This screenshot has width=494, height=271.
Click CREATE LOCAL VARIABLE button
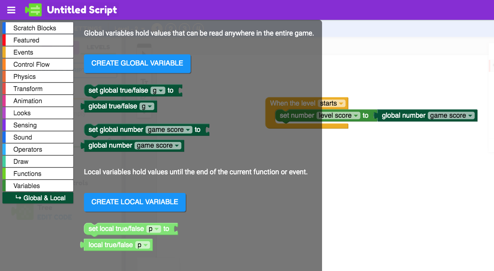pos(135,202)
